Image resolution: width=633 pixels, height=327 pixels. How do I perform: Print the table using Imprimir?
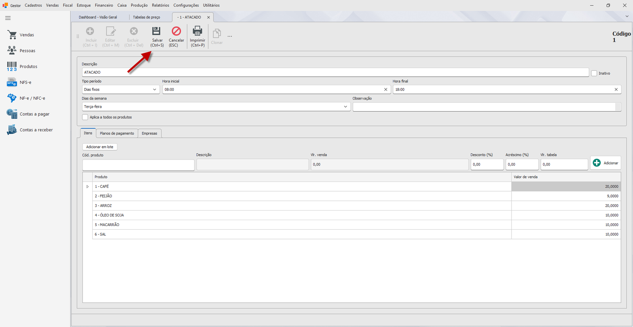tap(197, 36)
